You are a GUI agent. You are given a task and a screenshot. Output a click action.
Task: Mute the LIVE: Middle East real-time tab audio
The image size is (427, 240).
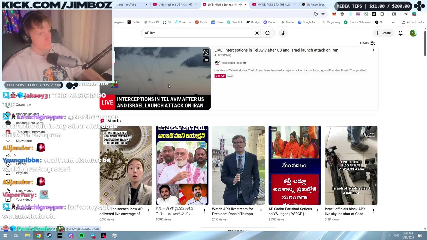tap(240, 5)
